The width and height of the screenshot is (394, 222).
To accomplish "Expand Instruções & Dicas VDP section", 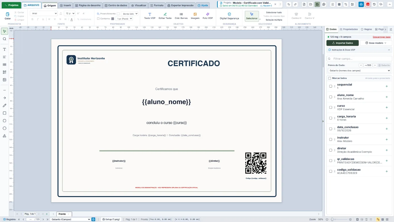I will pyautogui.click(x=359, y=50).
